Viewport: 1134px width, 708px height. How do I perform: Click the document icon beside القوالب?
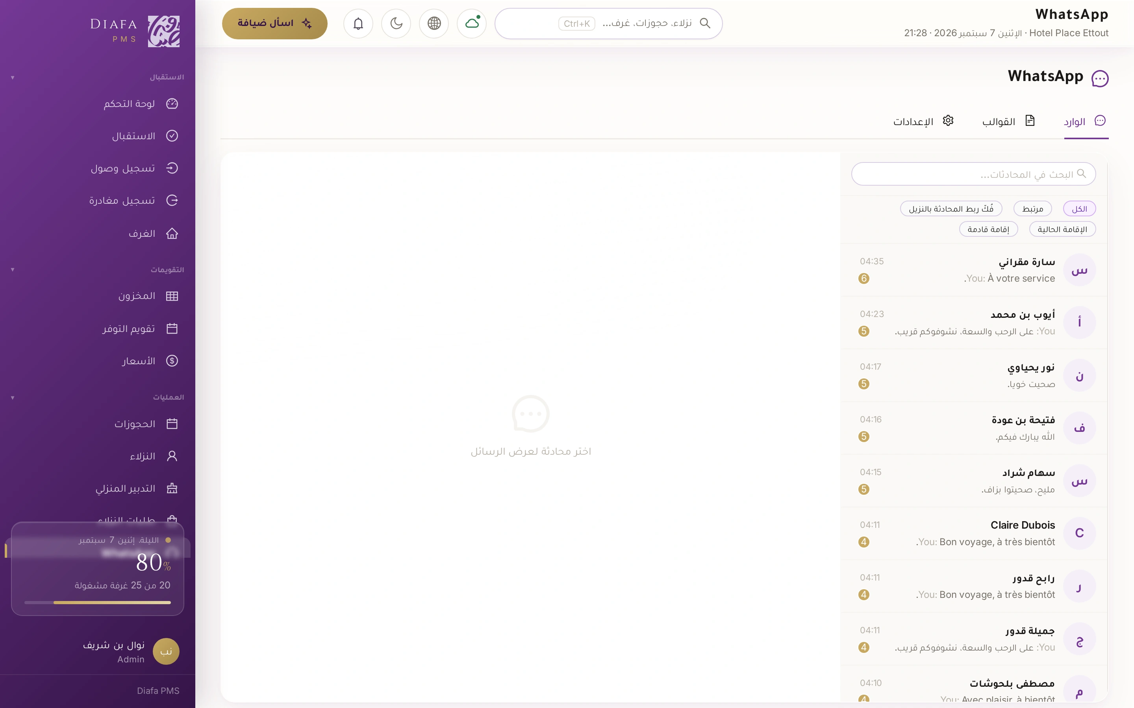(x=1030, y=121)
